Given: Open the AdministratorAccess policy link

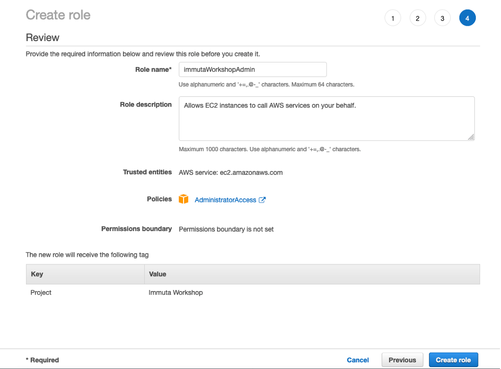Looking at the screenshot, I should pos(226,200).
